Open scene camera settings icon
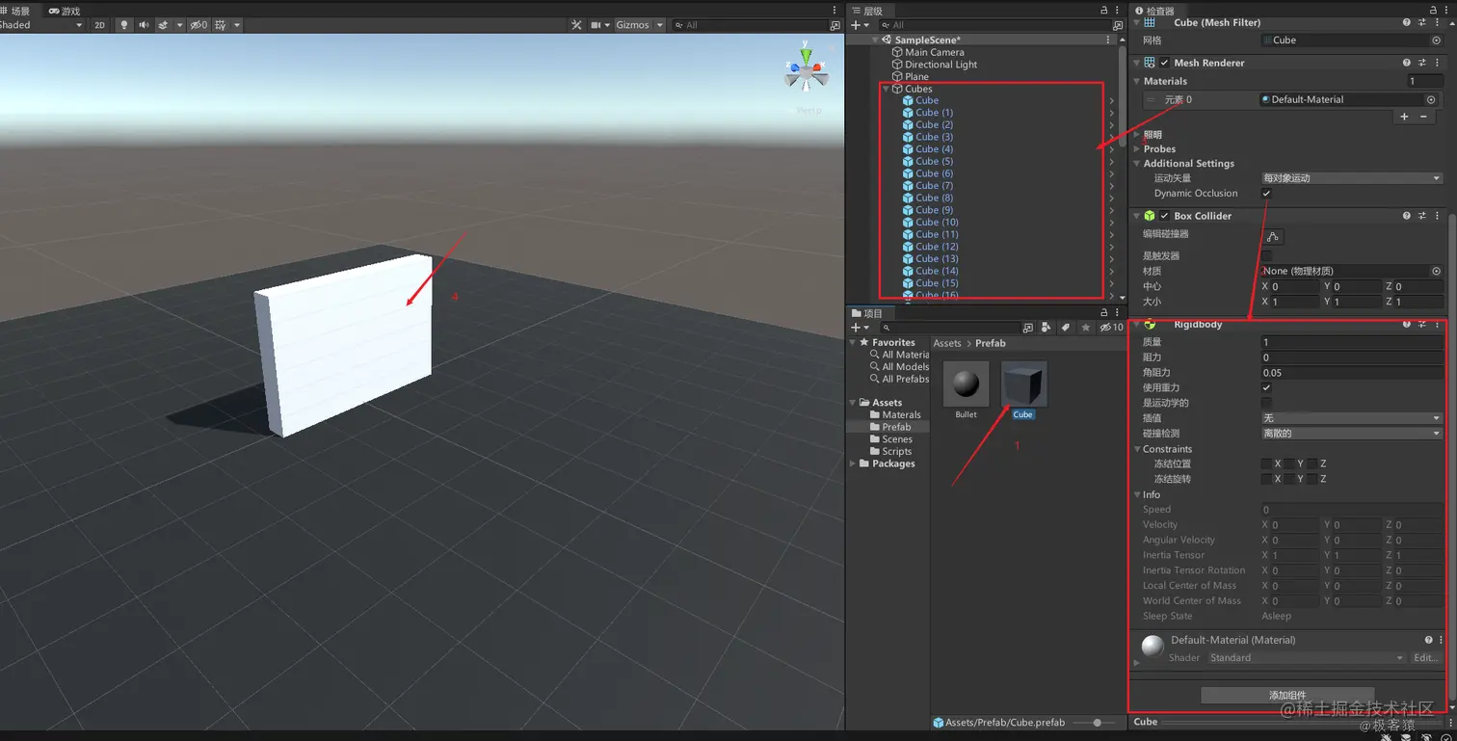Screen dimensions: 1457x741 (x=596, y=25)
